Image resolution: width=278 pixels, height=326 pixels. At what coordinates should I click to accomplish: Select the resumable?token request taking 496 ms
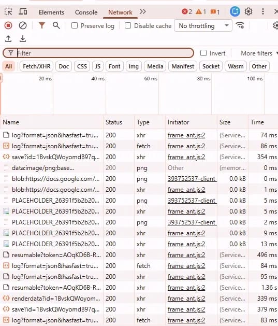point(139,255)
